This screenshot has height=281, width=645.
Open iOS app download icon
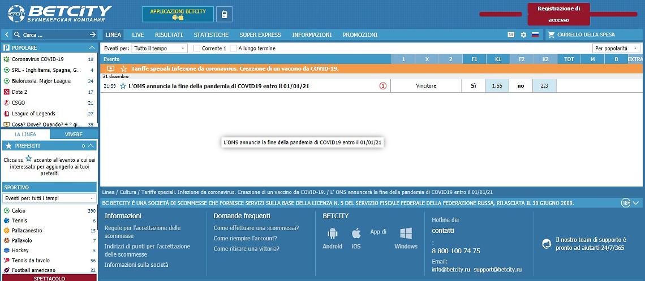click(x=356, y=234)
